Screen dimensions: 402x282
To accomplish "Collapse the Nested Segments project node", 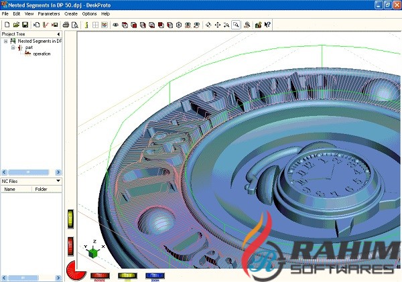I will point(5,41).
